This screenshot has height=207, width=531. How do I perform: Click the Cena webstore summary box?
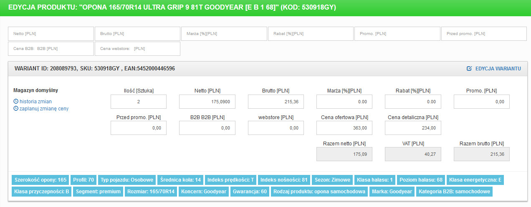pyautogui.click(x=137, y=49)
